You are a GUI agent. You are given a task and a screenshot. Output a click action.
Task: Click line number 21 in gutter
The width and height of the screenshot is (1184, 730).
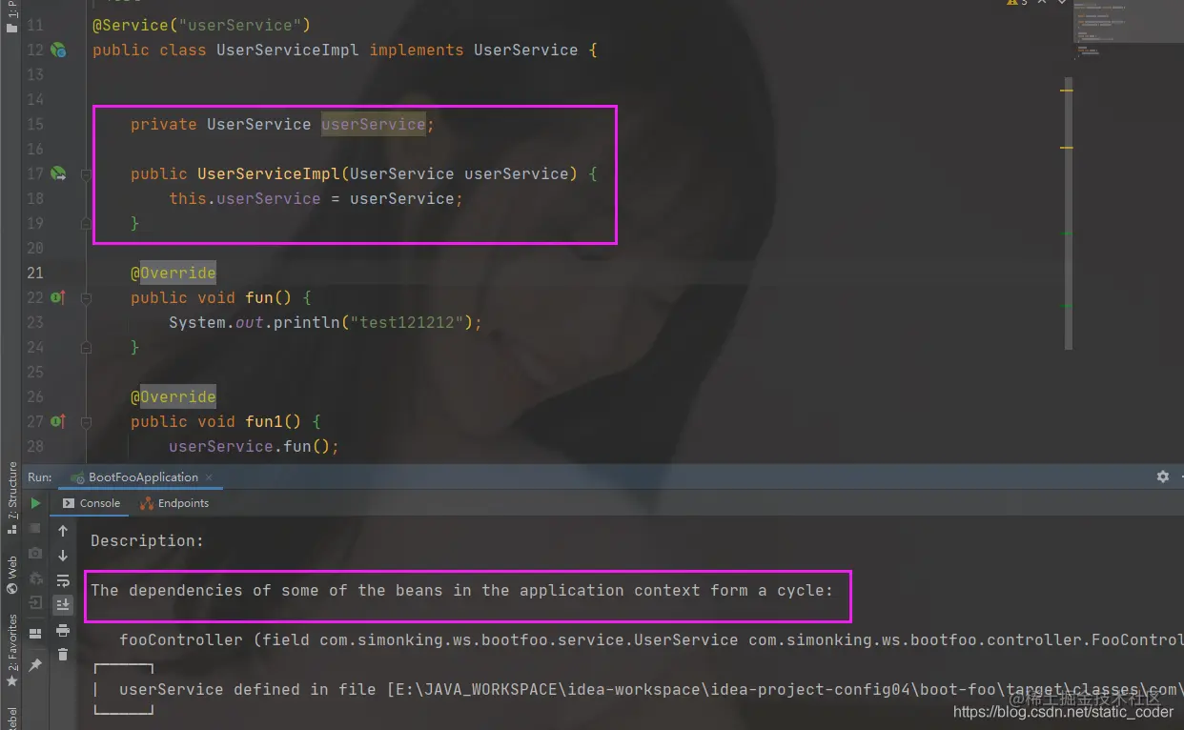pos(35,273)
